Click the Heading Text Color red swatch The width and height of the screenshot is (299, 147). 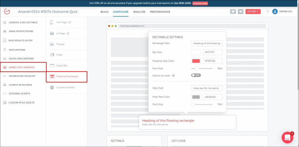196,61
